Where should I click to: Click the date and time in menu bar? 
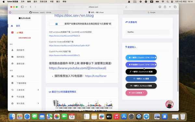pyautogui.click(x=184, y=2)
